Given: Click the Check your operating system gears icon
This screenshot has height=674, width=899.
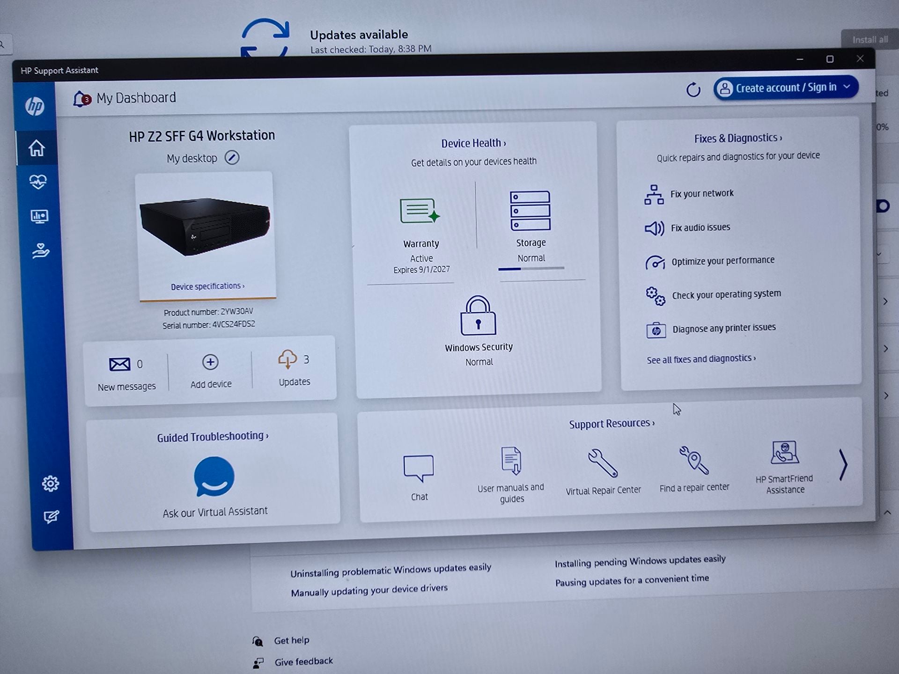Looking at the screenshot, I should (x=656, y=296).
